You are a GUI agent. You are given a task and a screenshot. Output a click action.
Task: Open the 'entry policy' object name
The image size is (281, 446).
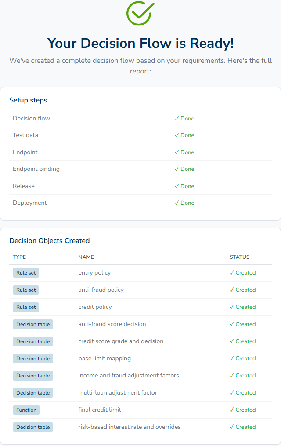click(x=94, y=273)
